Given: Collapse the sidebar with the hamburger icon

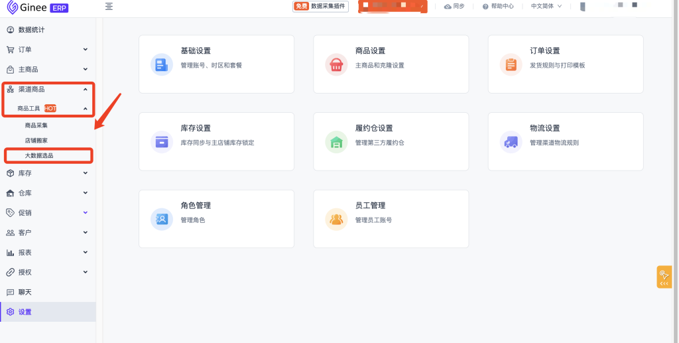Looking at the screenshot, I should pos(109,7).
